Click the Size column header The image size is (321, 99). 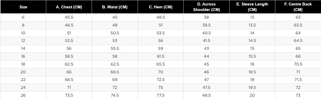tap(23, 7)
